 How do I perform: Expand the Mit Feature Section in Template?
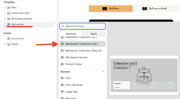5,19
